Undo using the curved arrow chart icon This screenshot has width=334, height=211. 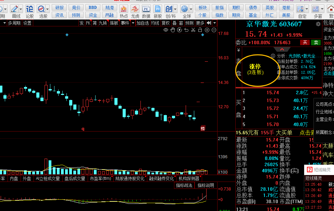(186, 30)
